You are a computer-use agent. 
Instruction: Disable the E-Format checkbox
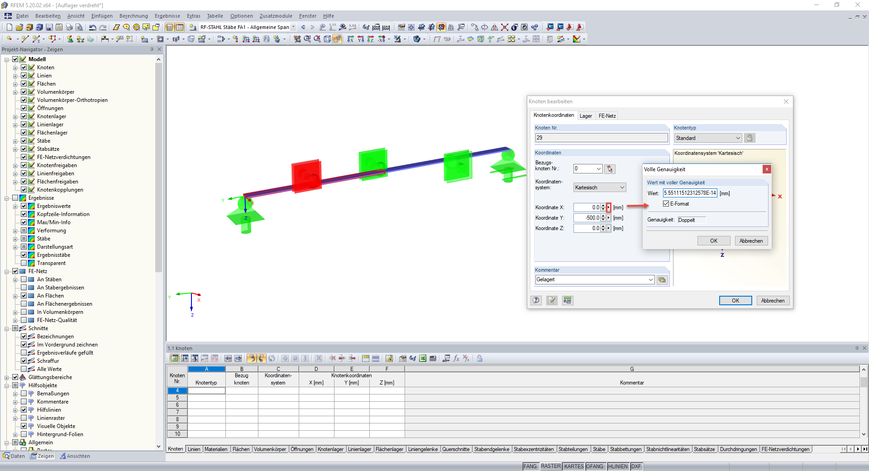tap(666, 204)
